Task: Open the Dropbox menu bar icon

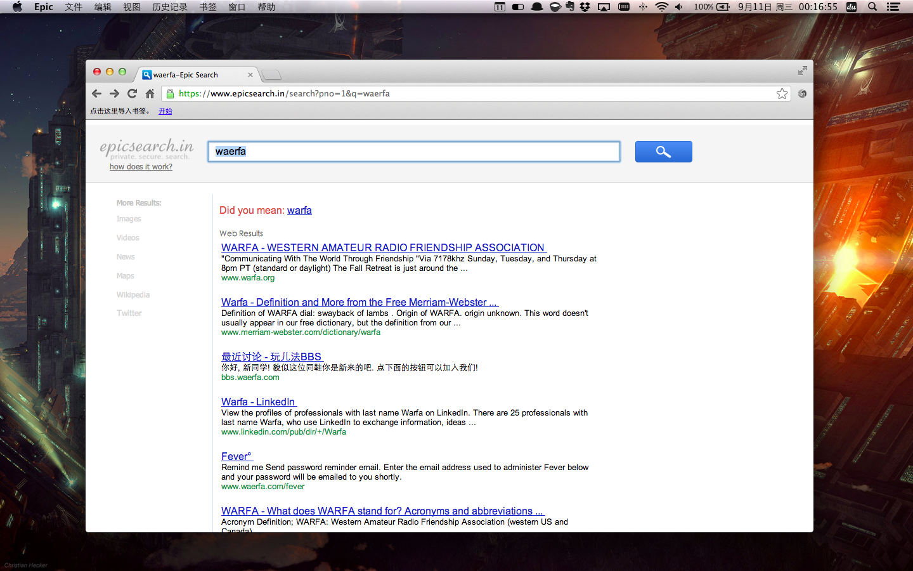Action: 585,7
